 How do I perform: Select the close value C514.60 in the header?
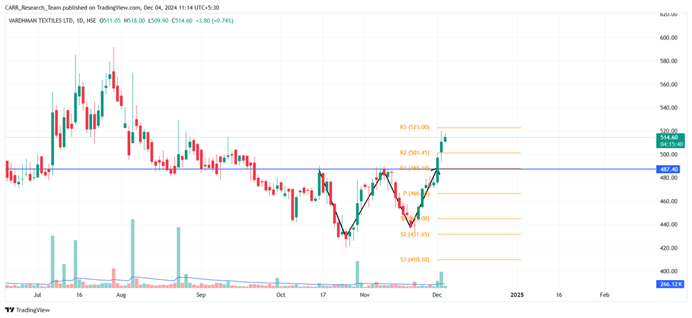183,21
